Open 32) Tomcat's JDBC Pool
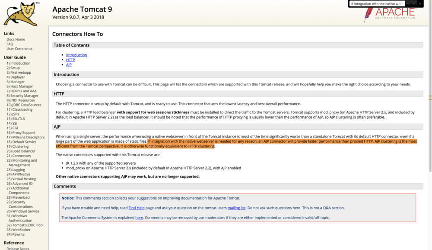Screen dimensions: 432x250 pyautogui.click(x=25, y=225)
